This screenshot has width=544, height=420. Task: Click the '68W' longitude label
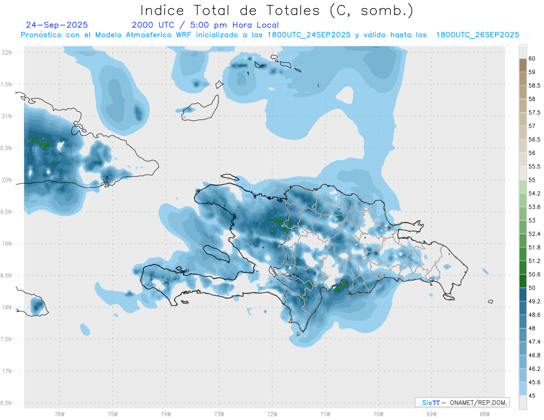pyautogui.click(x=485, y=414)
